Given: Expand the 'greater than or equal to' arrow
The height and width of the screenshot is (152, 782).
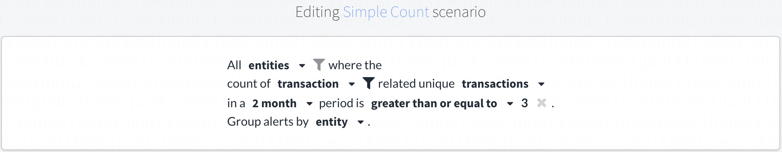Looking at the screenshot, I should pos(510,103).
